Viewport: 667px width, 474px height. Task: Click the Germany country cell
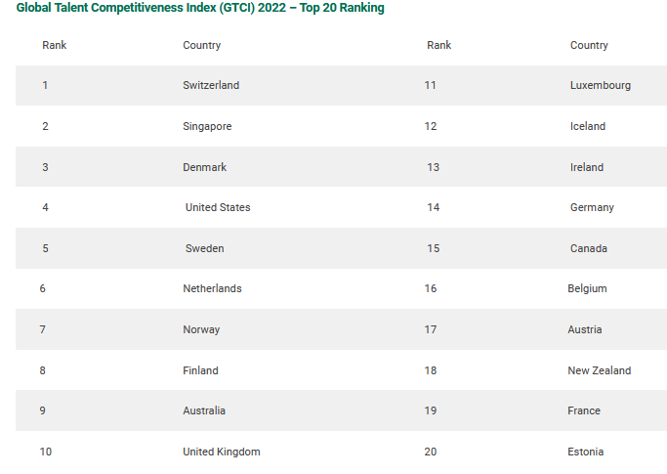592,207
